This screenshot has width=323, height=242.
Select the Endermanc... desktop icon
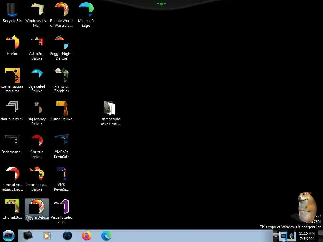[x=12, y=144]
